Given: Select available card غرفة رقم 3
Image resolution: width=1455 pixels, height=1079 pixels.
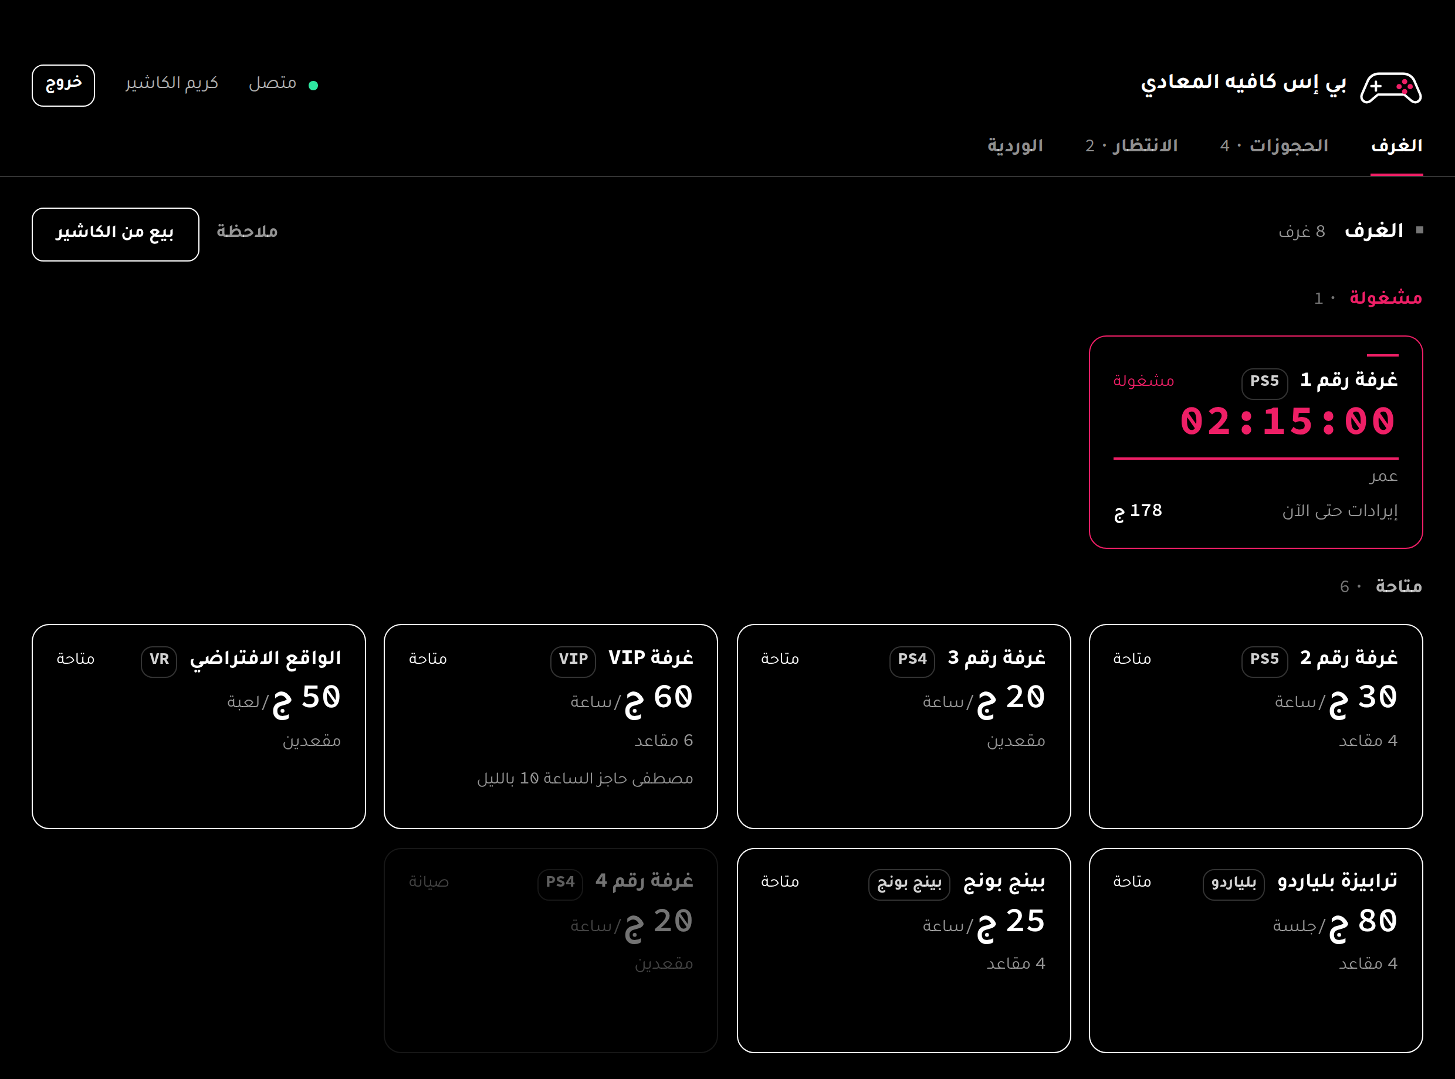Looking at the screenshot, I should (904, 727).
